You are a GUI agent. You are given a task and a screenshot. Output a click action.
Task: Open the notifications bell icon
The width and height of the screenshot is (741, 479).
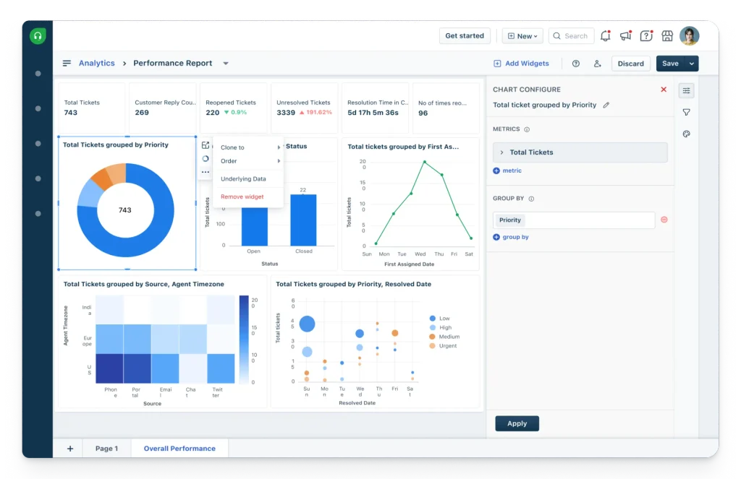(x=606, y=36)
